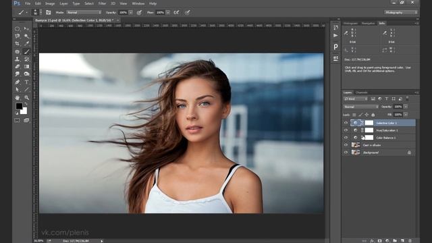432x243 pixels.
Task: Select the Path Selection tool
Action: 17,89
